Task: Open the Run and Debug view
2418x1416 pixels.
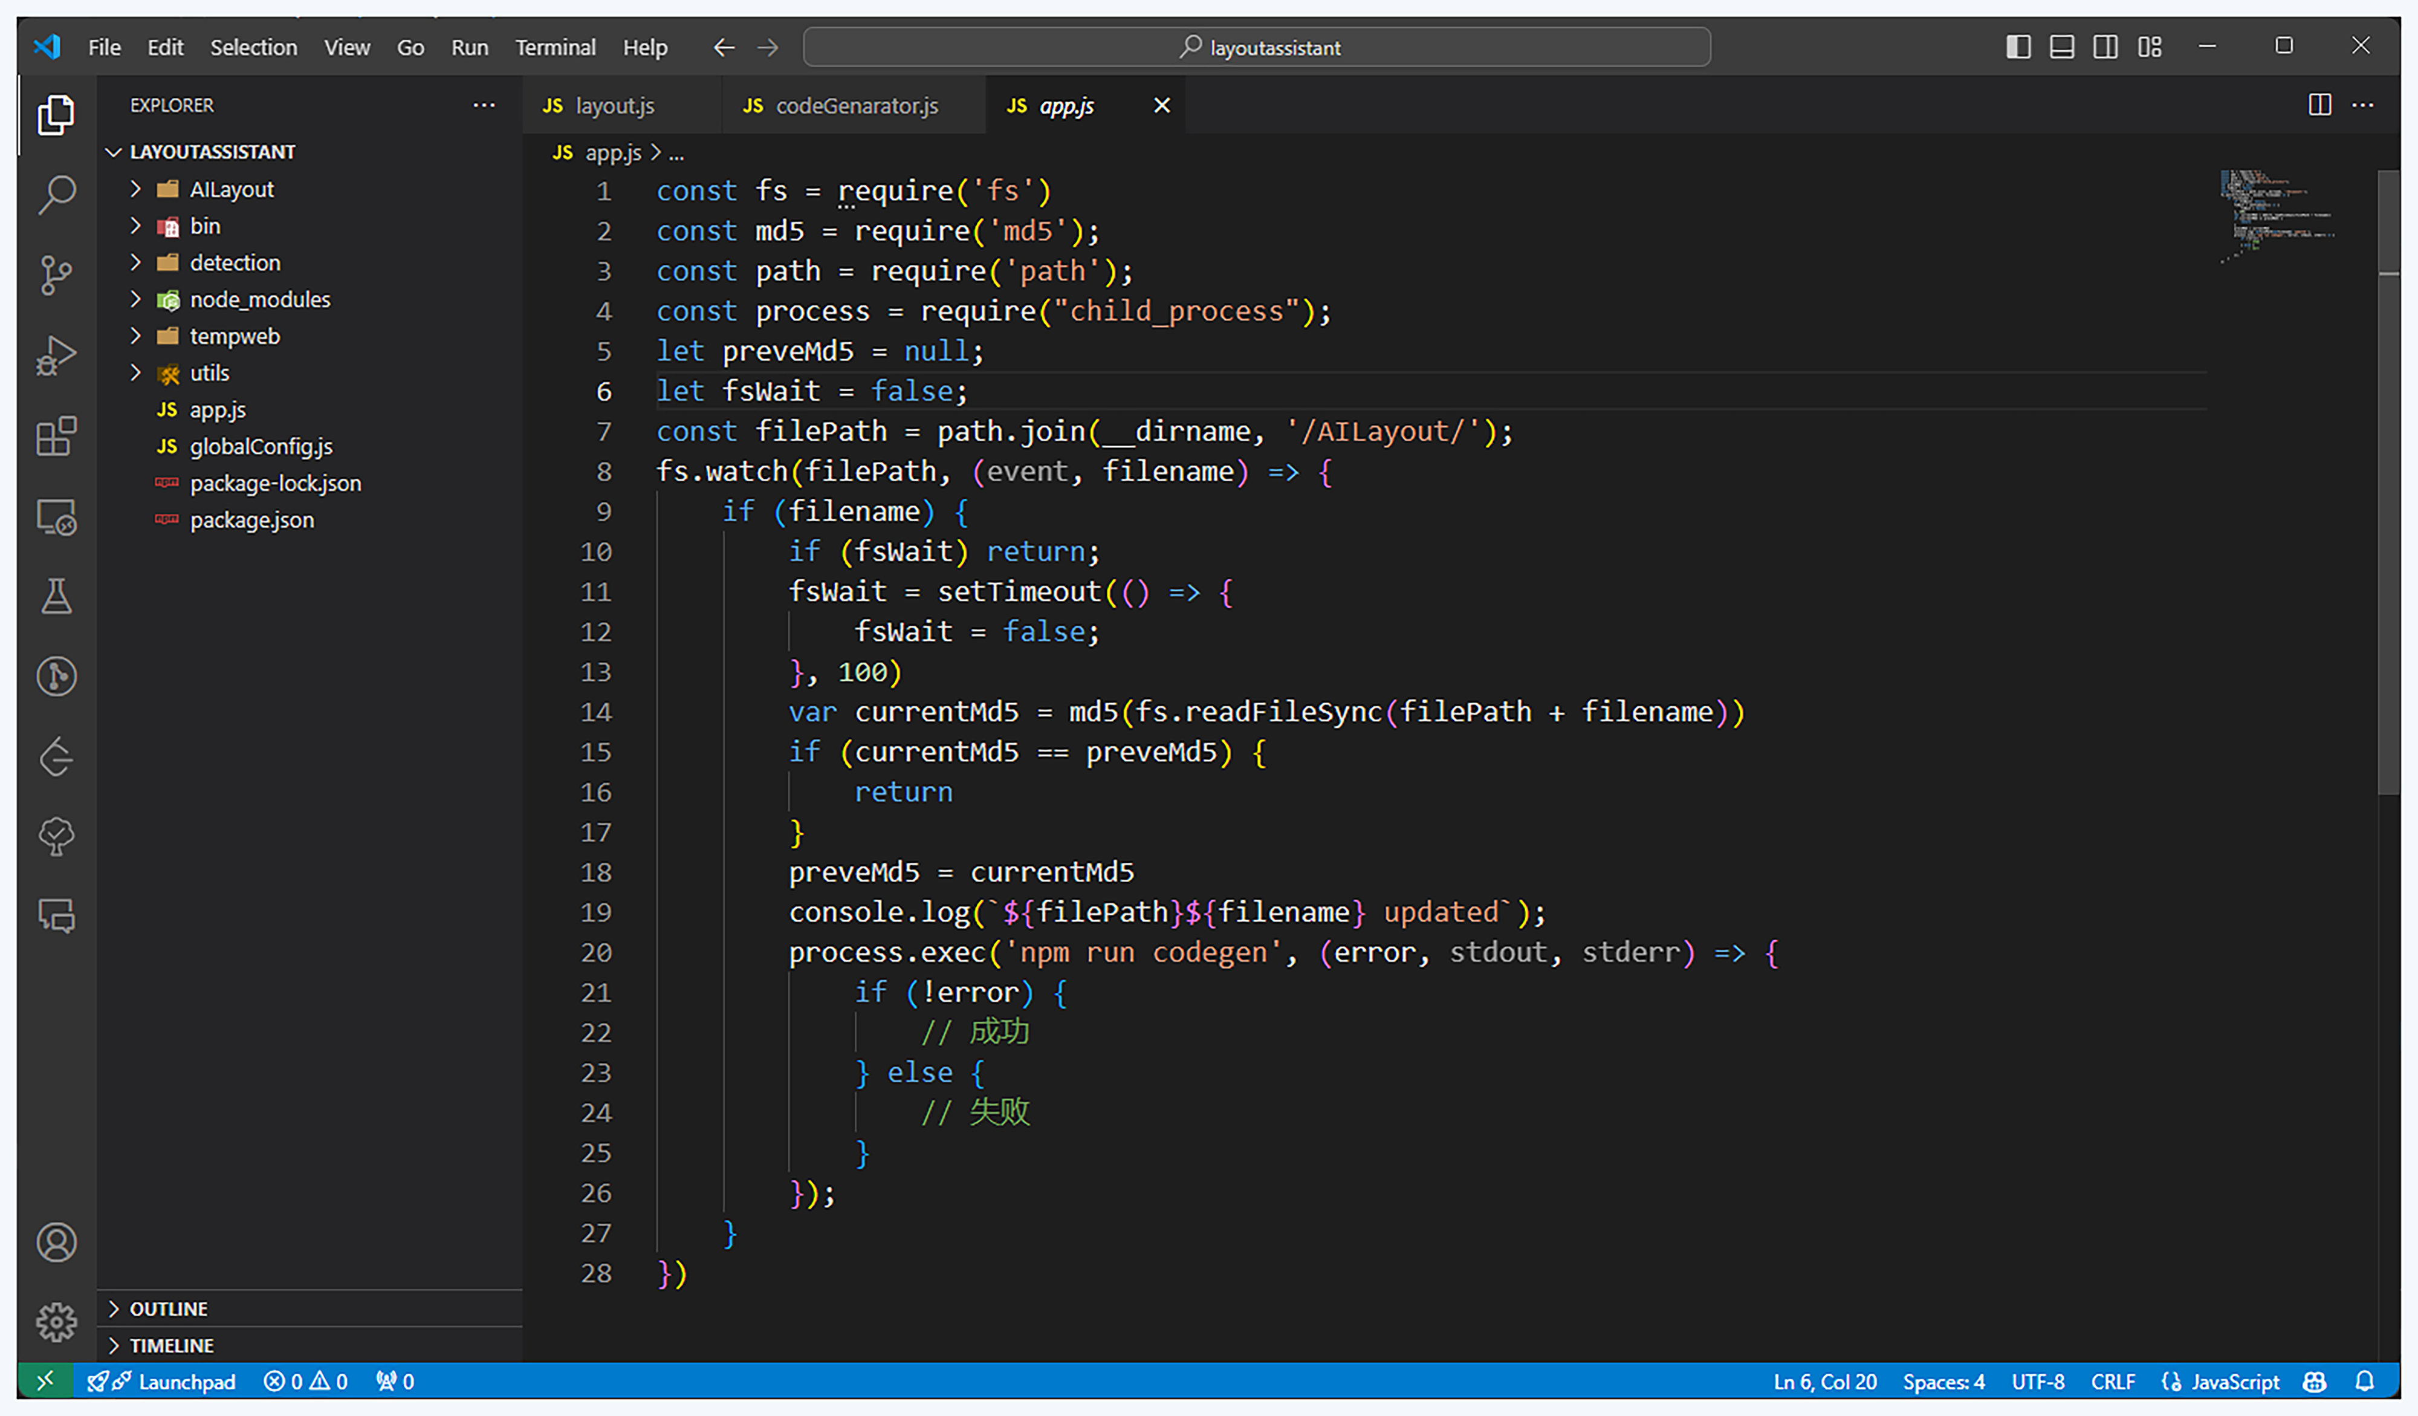Action: point(56,356)
